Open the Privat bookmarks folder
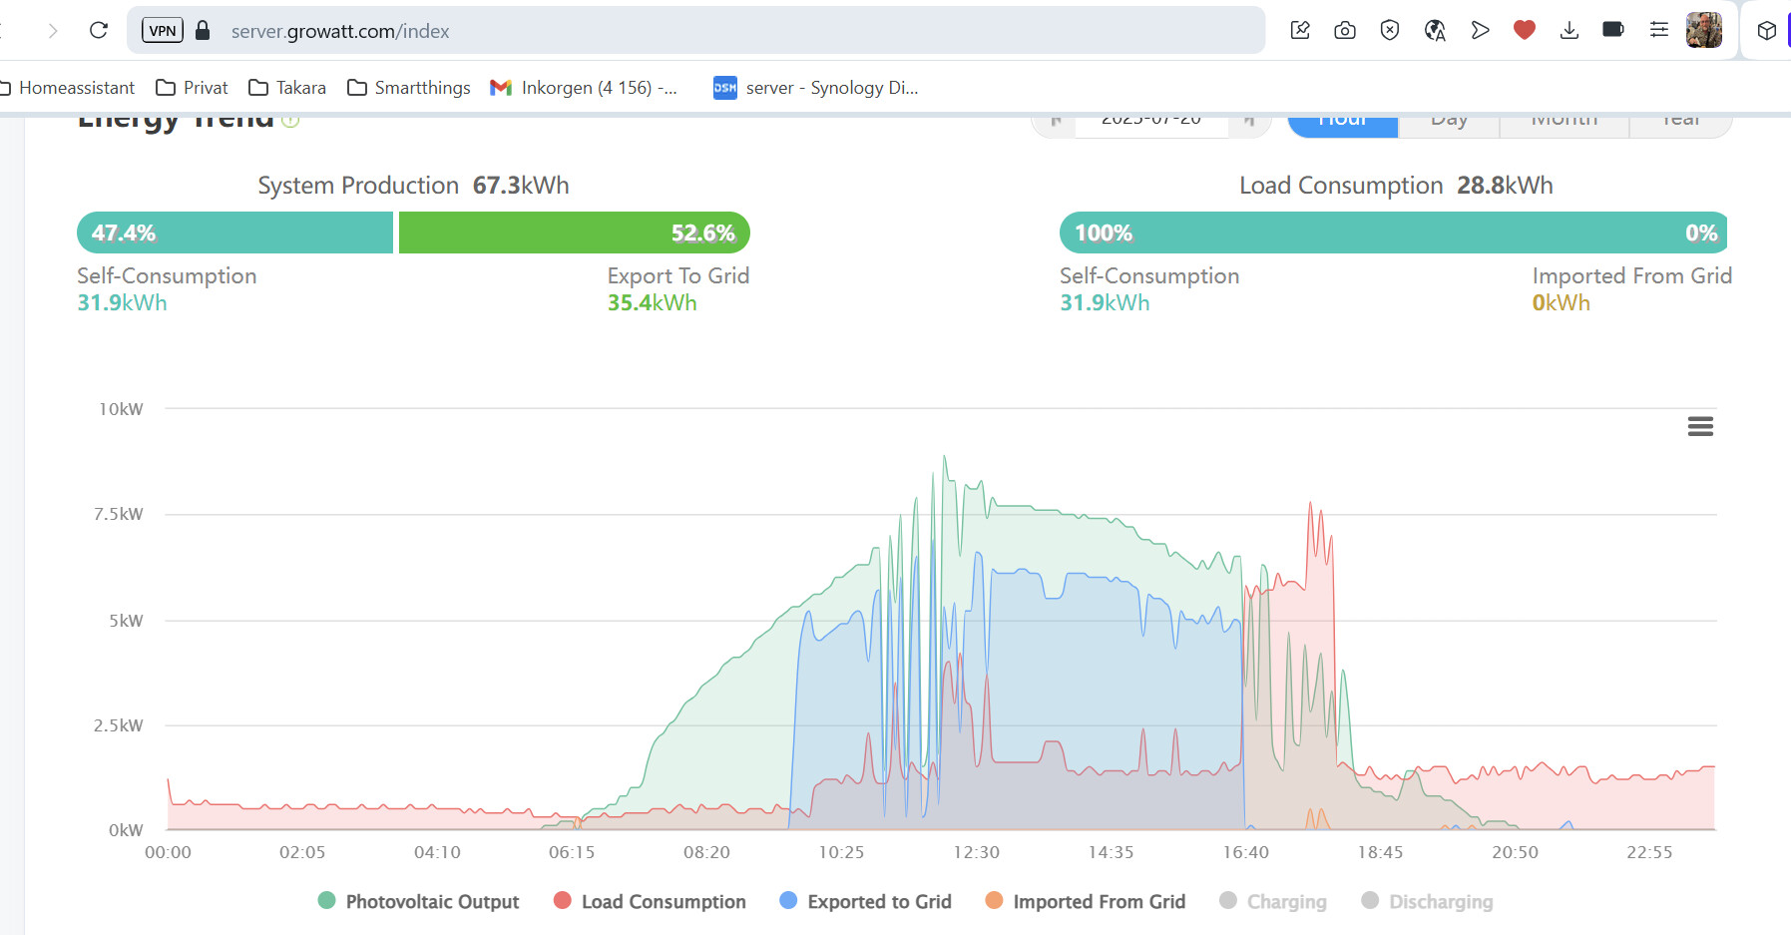The height and width of the screenshot is (935, 1791). (x=193, y=88)
